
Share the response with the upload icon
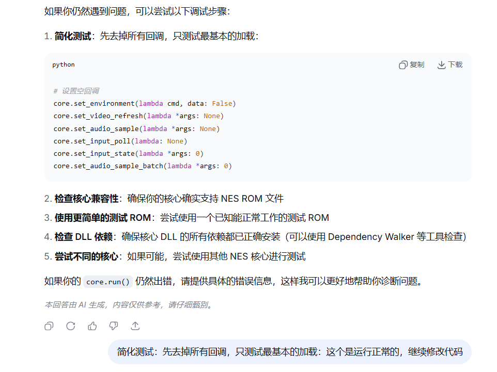coord(135,326)
